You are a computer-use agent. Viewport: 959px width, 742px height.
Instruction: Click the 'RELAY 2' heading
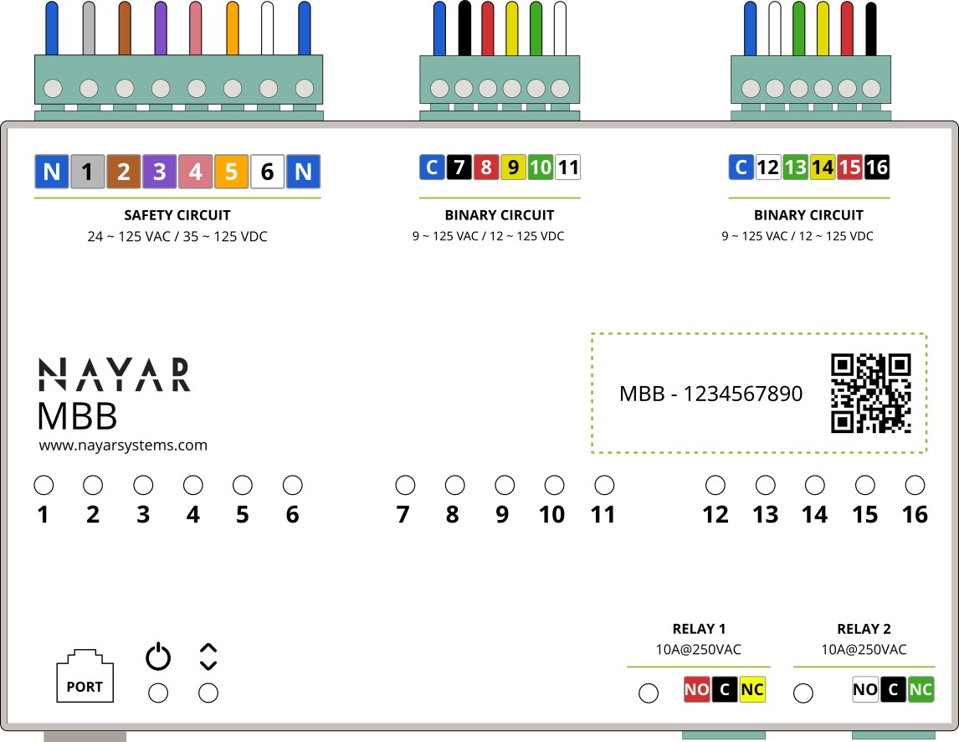click(864, 629)
